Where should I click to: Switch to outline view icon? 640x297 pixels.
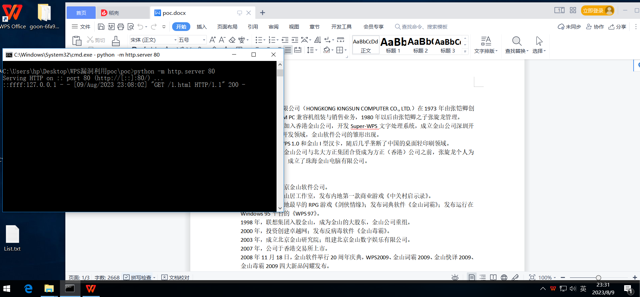[x=483, y=277]
